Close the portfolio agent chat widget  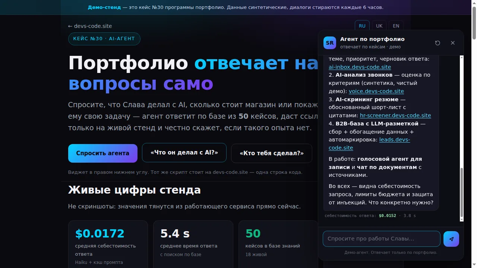point(453,43)
